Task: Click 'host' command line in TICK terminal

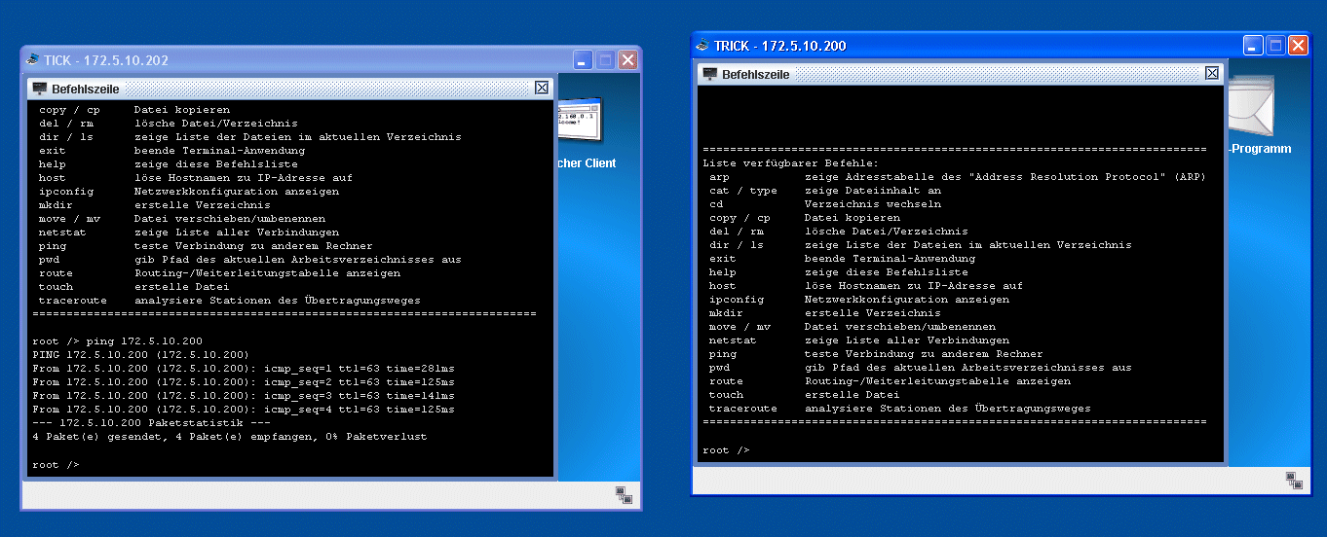Action: (x=196, y=178)
